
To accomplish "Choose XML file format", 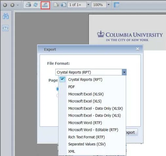I will tap(92, 151).
